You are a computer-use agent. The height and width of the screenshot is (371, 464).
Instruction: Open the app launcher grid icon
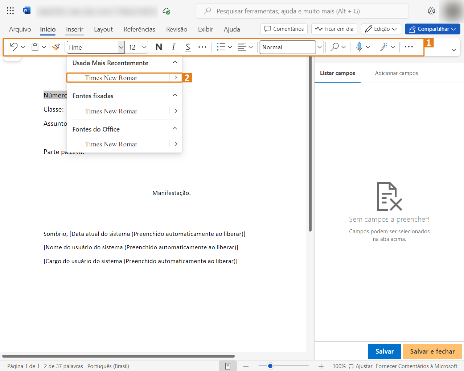click(10, 11)
